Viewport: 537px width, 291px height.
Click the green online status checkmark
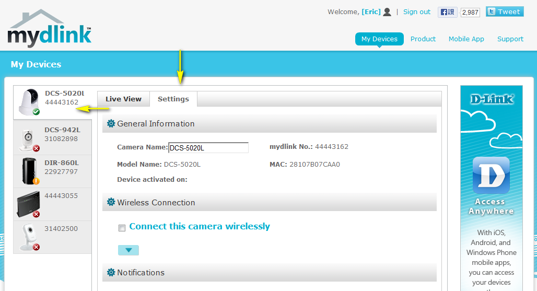click(x=36, y=112)
